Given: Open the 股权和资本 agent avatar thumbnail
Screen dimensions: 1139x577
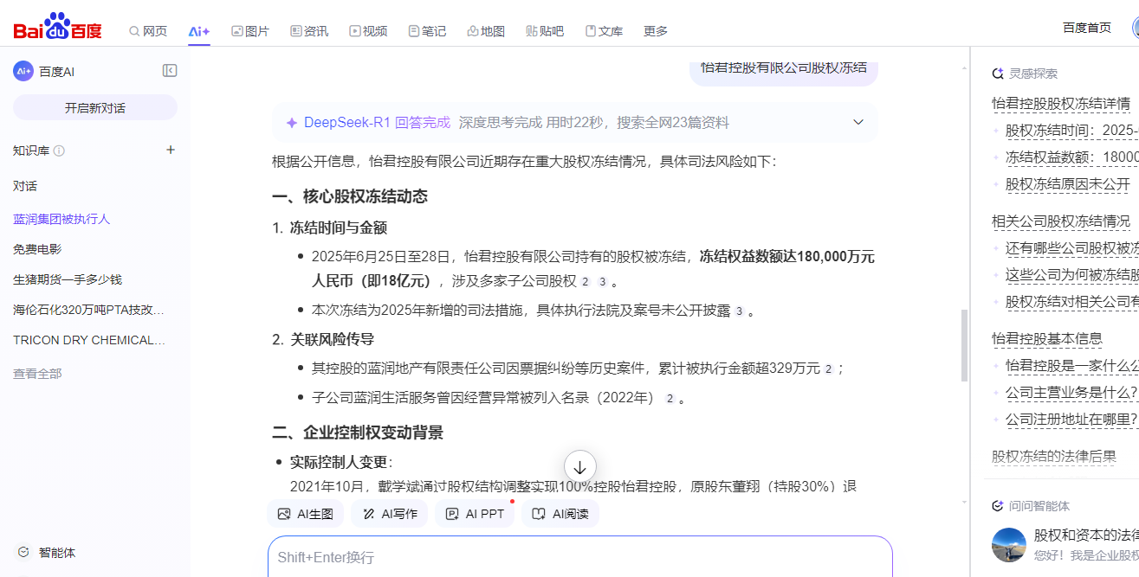Looking at the screenshot, I should pos(1008,545).
